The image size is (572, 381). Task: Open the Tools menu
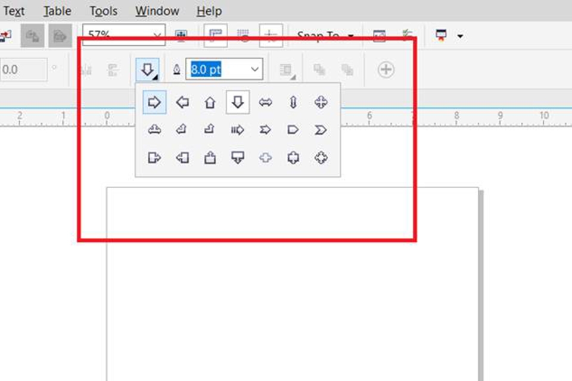coord(104,11)
